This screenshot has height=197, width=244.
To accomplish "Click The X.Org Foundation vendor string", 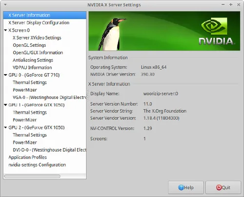I will [165, 111].
